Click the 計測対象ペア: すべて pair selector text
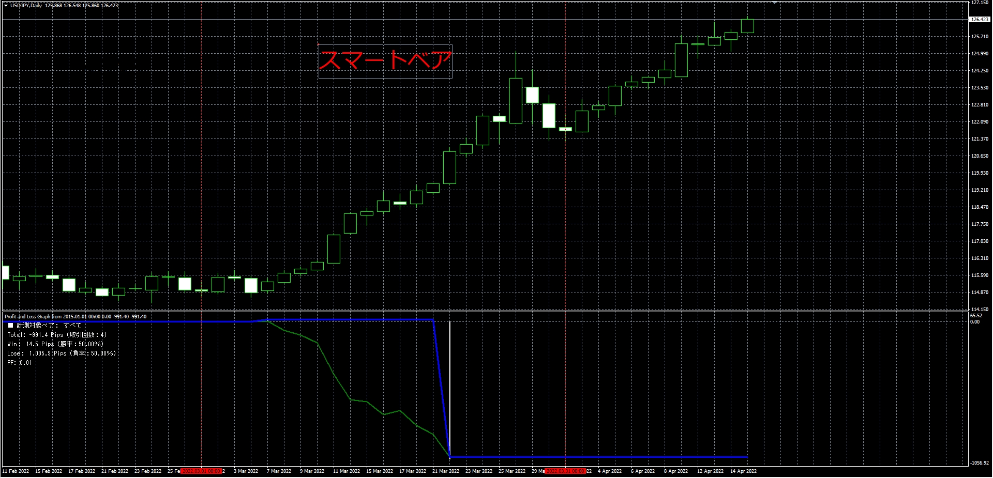This screenshot has width=993, height=478. pos(49,326)
